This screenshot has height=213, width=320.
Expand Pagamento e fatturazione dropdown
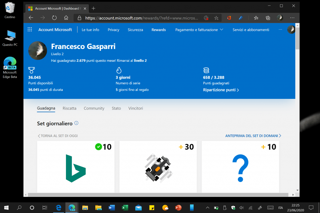[199, 30]
